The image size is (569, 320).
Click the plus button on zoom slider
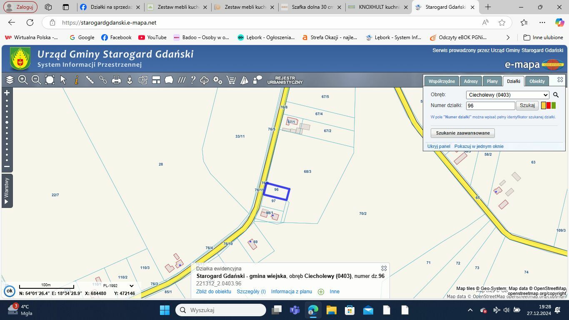[x=7, y=93]
